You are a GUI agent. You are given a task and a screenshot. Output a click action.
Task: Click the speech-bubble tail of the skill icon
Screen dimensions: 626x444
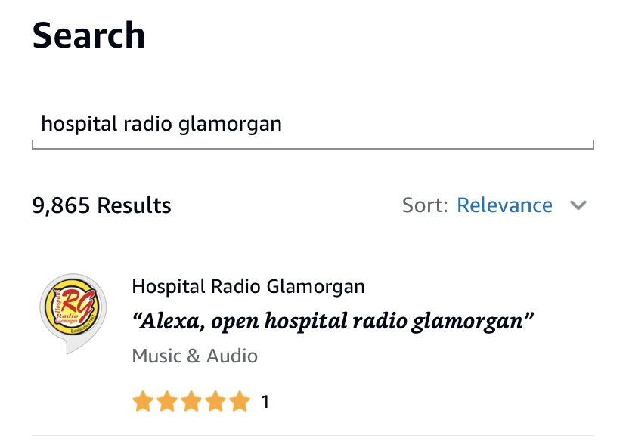(x=72, y=347)
